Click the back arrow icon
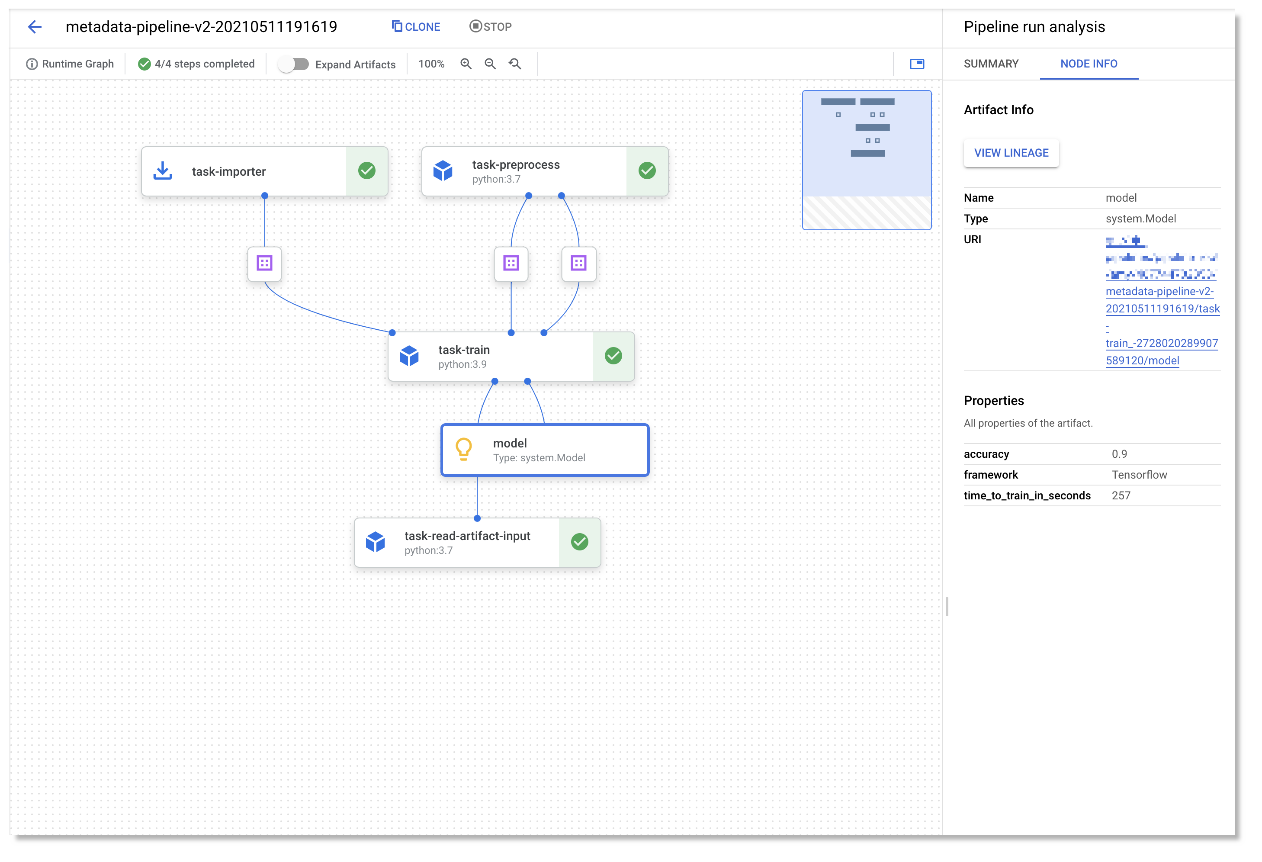 pos(34,27)
